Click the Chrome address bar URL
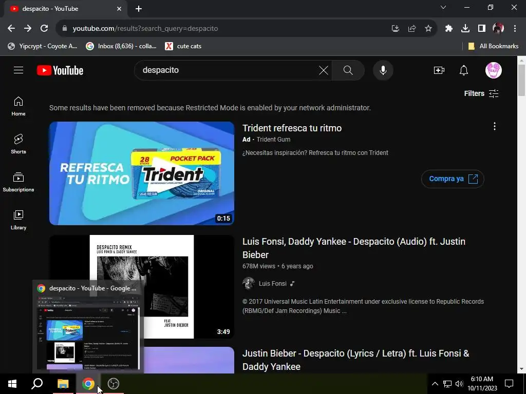This screenshot has height=394, width=526. [x=145, y=29]
